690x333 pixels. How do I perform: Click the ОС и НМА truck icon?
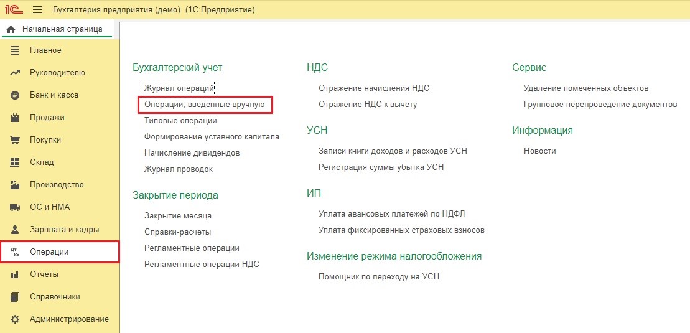coord(16,207)
